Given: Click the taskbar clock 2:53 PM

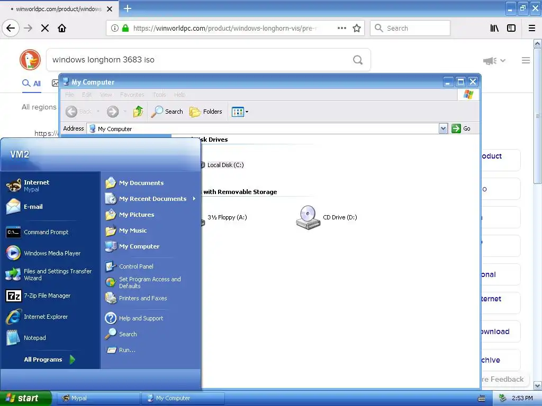Looking at the screenshot, I should pos(522,398).
